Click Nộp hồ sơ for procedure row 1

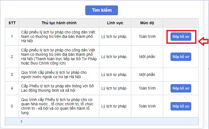(x=181, y=36)
